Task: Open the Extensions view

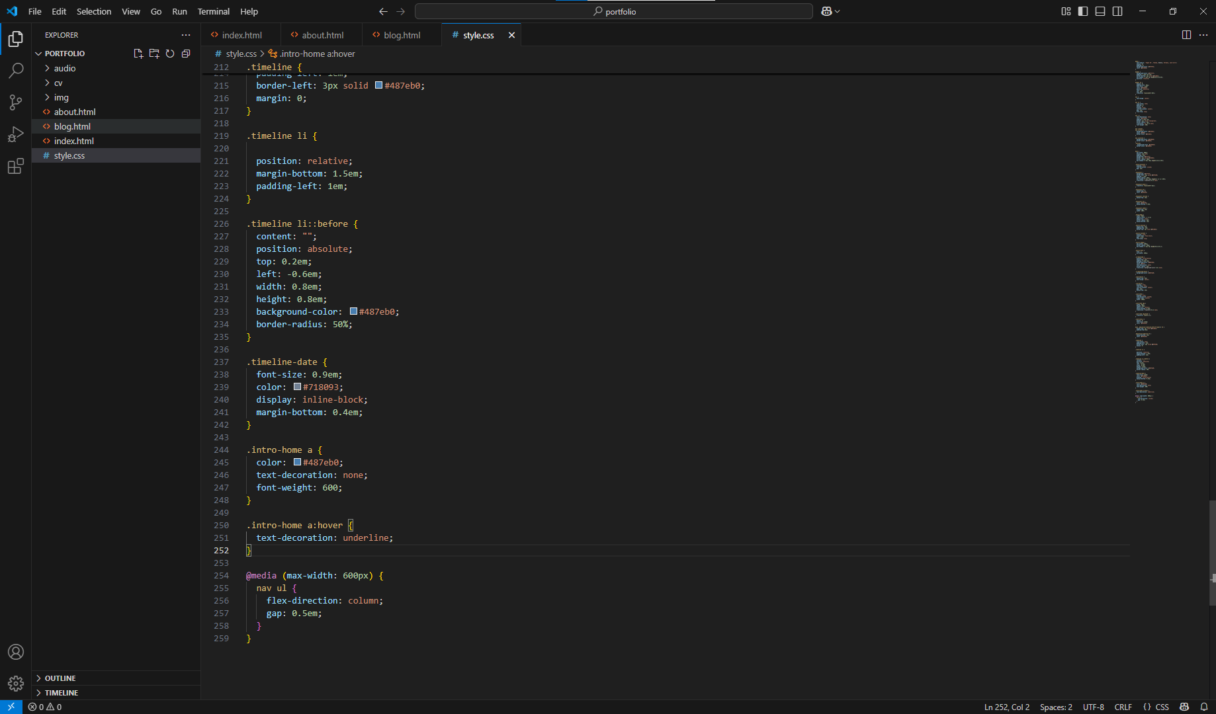Action: click(x=16, y=166)
